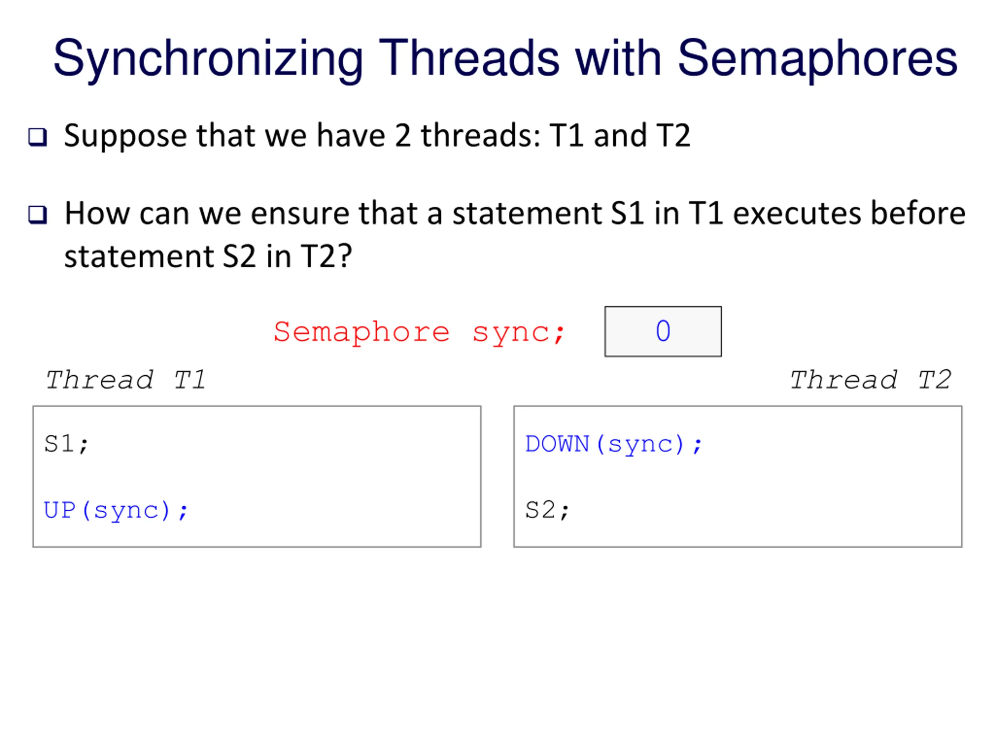Click the first square bullet icon
The height and width of the screenshot is (746, 995).
[x=37, y=137]
